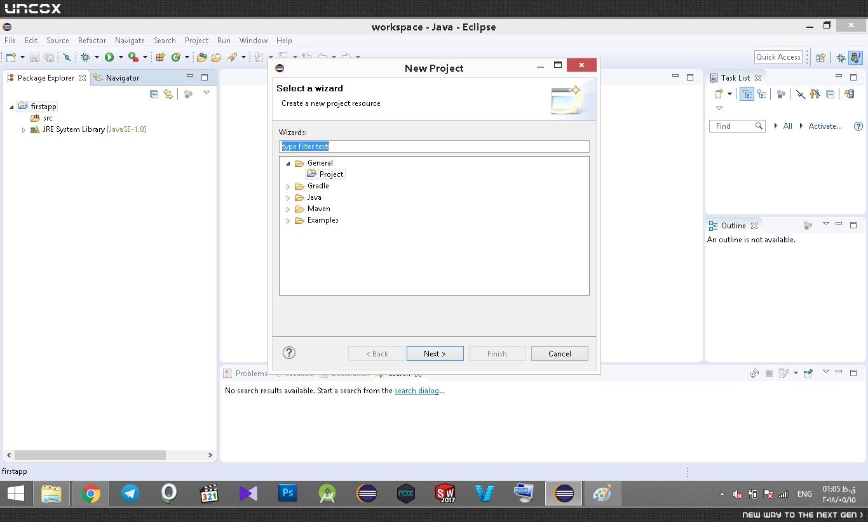Select the Java perspective icon
Image resolution: width=868 pixels, height=522 pixels.
(x=855, y=58)
